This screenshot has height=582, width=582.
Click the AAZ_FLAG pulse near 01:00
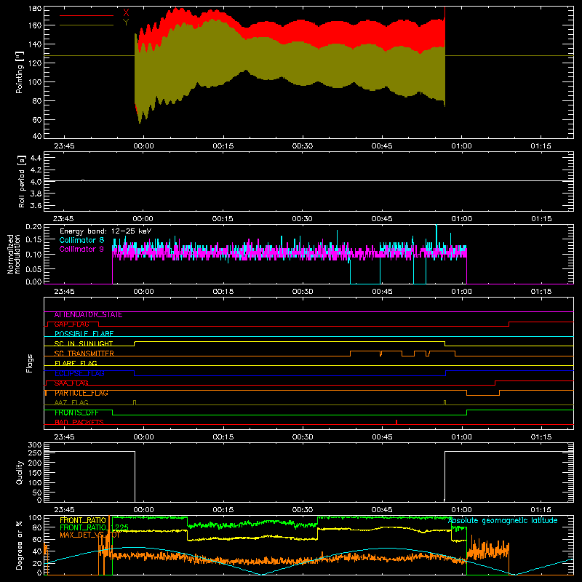(x=445, y=403)
